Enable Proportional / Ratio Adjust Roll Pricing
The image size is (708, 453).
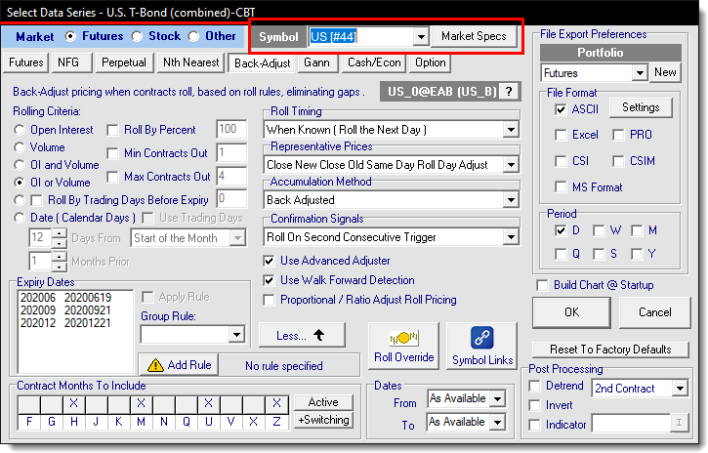(271, 300)
